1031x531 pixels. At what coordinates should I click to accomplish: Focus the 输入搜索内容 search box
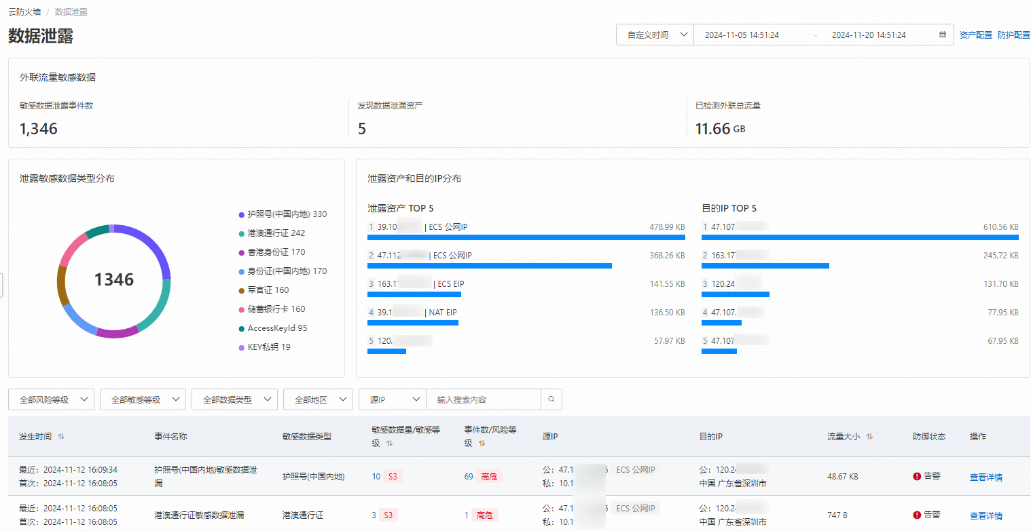click(x=484, y=399)
